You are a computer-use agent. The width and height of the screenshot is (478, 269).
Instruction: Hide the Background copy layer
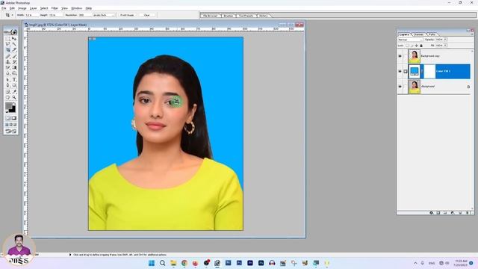[x=400, y=56]
